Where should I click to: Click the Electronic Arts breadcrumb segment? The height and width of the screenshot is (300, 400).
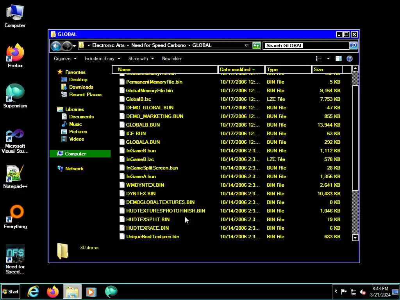click(109, 45)
